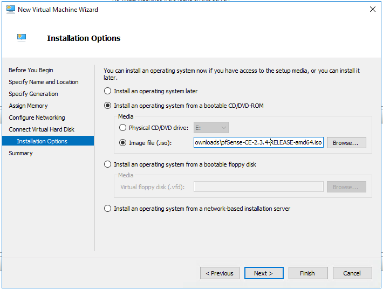This screenshot has height=290, width=383.
Task: Close the New Virtual Machine Wizard window
Action: [372, 10]
